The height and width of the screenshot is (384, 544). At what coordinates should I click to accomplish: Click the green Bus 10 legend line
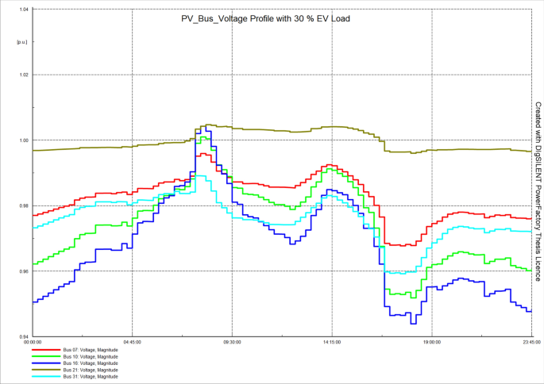46,356
